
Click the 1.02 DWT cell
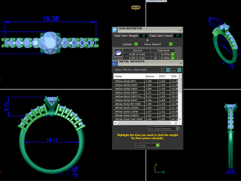(x=164, y=81)
